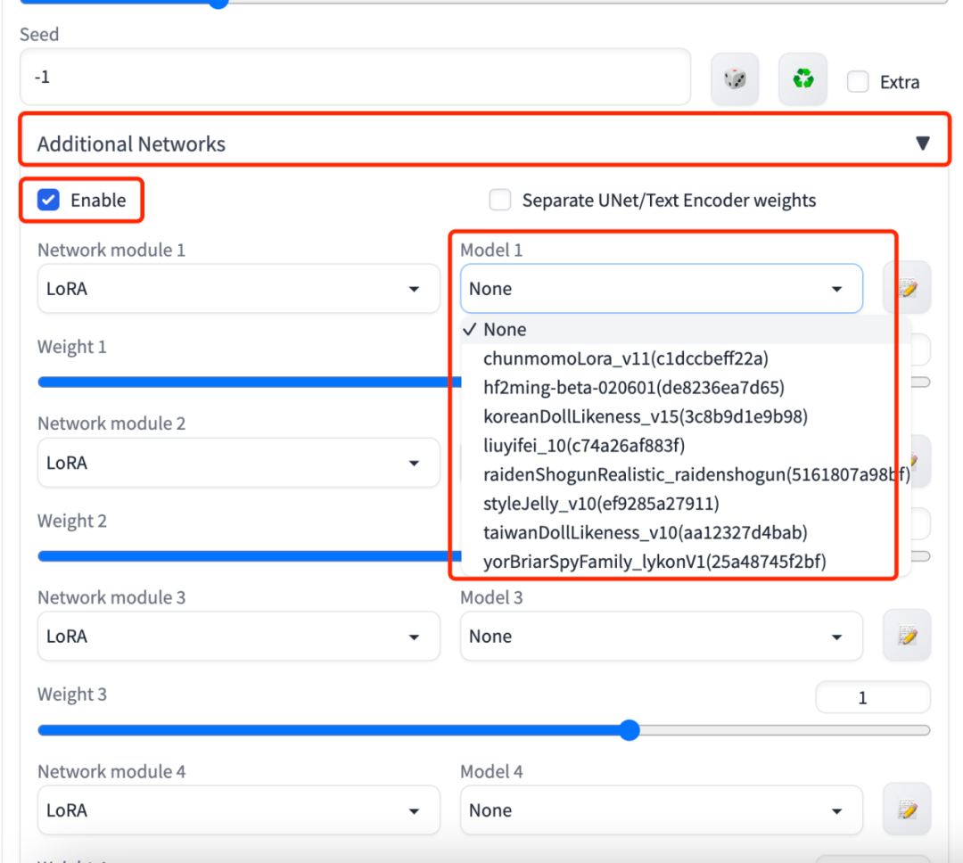Choose chunmomoLora_v11 model option
Viewport: 963px width, 863px height.
tap(685, 358)
